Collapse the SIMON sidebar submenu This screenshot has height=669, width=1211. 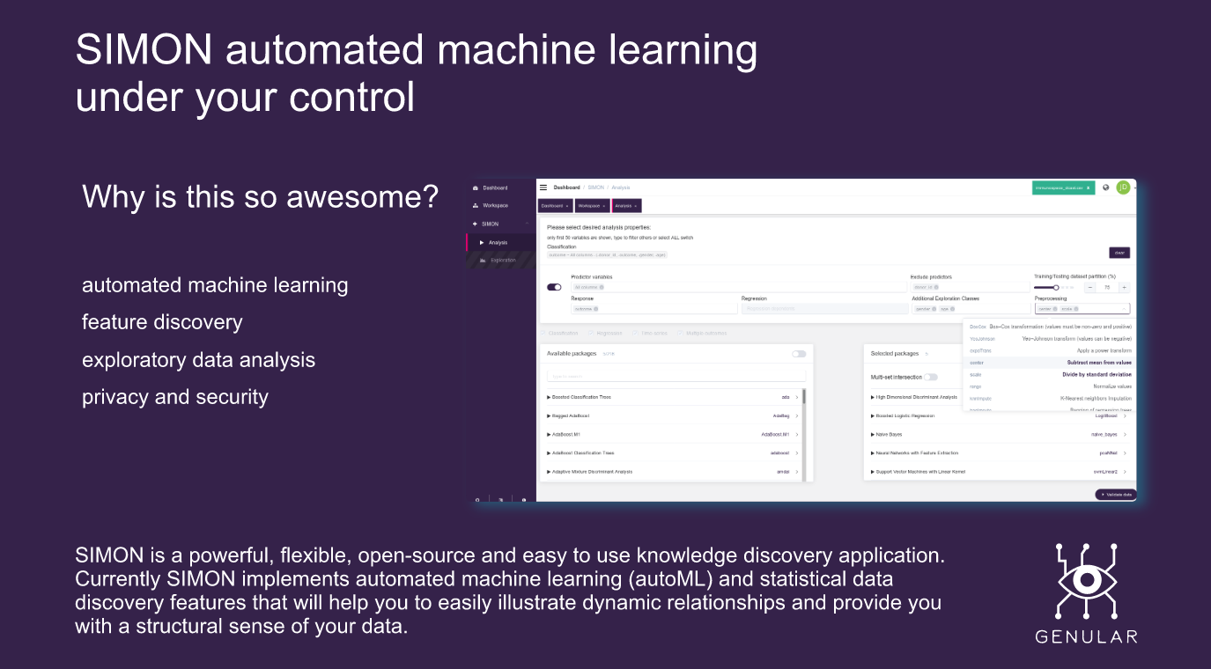527,224
